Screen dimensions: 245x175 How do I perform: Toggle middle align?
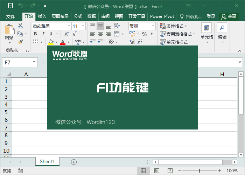point(100,26)
